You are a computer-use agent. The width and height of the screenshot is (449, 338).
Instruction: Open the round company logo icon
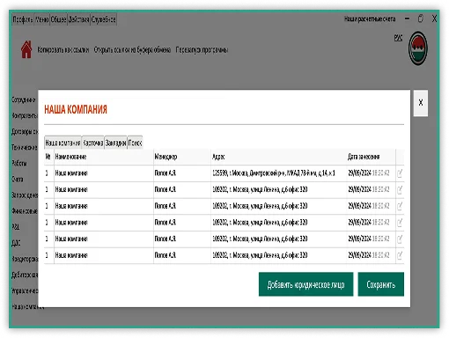(x=418, y=48)
